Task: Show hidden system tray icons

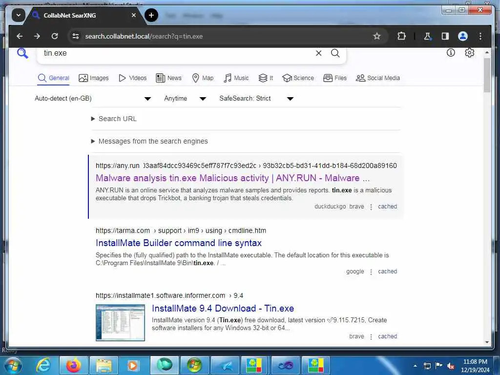Action: (415, 366)
